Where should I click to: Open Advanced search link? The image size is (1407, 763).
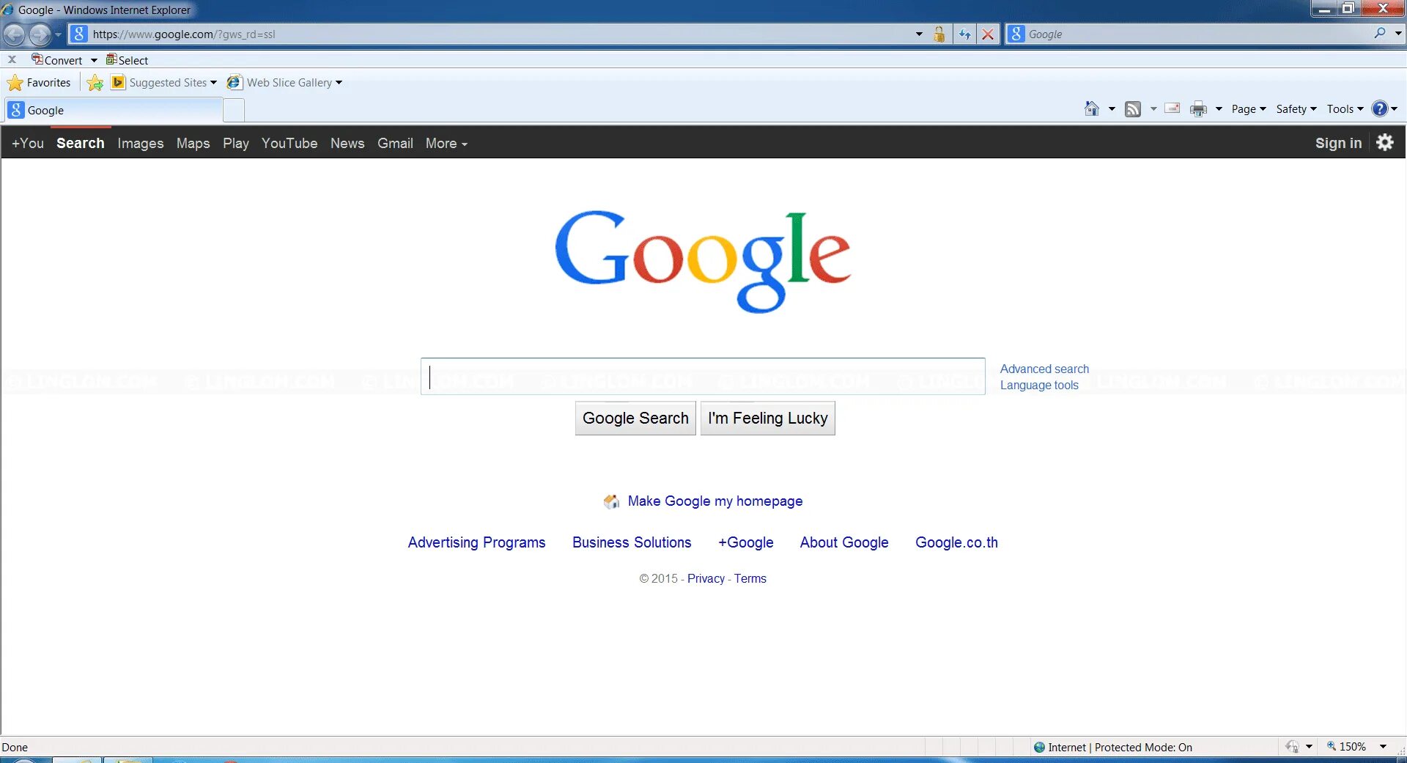[x=1044, y=369]
